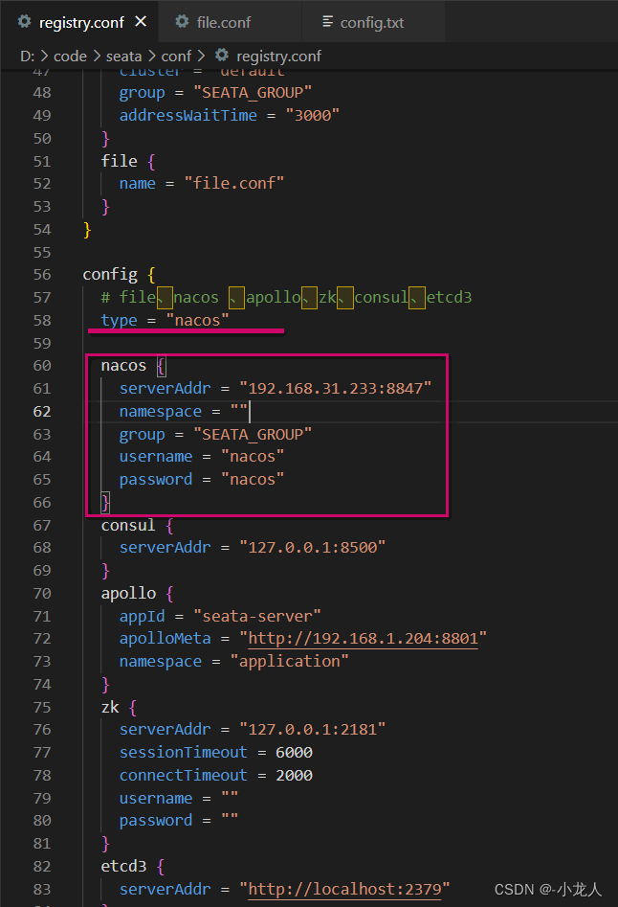The height and width of the screenshot is (907, 618).
Task: Click the text file icon on config.txt tab
Action: [x=328, y=22]
